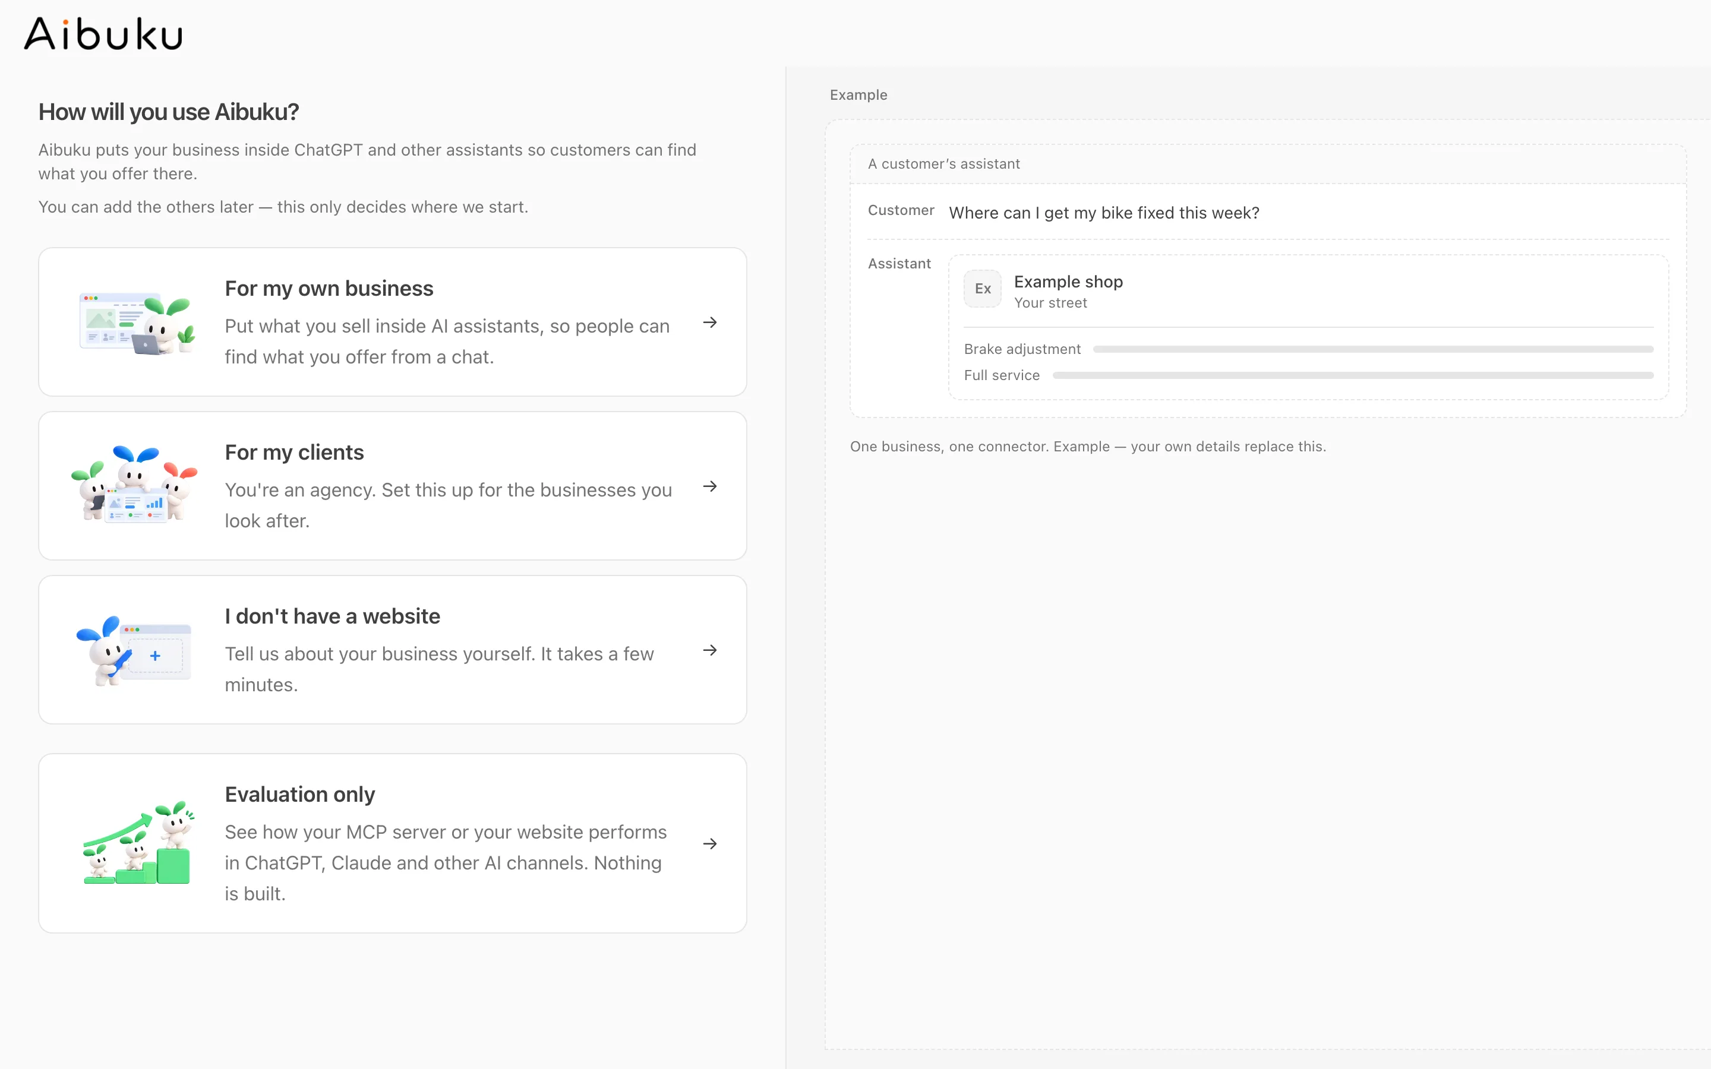Click the arrow on 'Evaluation only' card

click(710, 843)
